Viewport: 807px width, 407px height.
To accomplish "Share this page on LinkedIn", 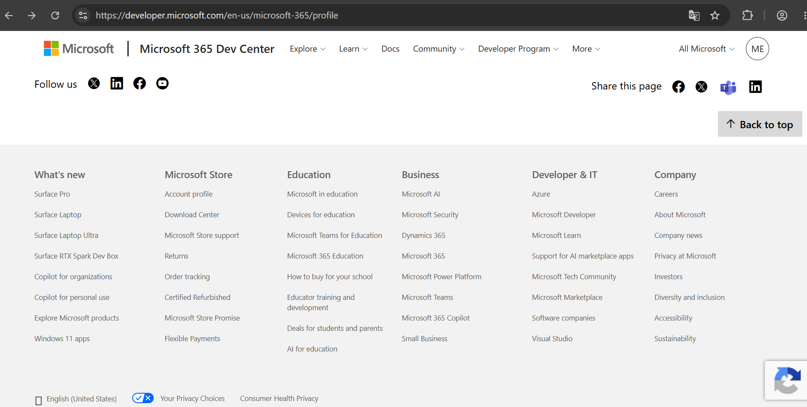I will pos(755,87).
